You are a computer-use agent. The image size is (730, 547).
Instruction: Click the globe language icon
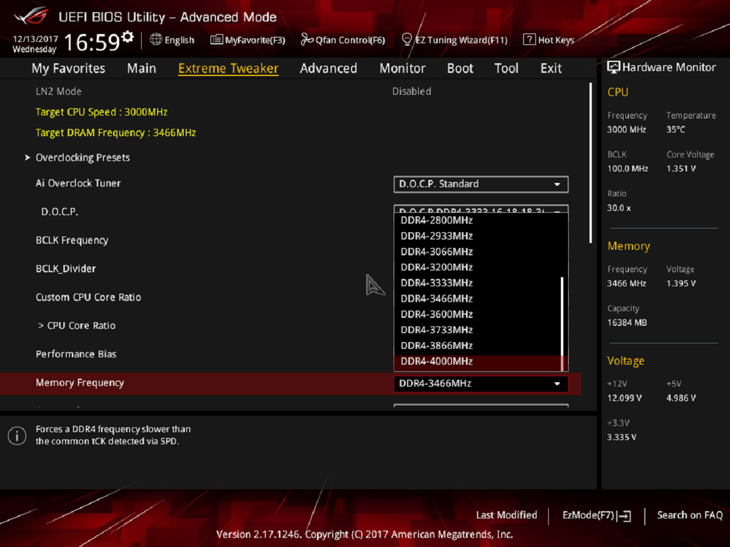156,40
